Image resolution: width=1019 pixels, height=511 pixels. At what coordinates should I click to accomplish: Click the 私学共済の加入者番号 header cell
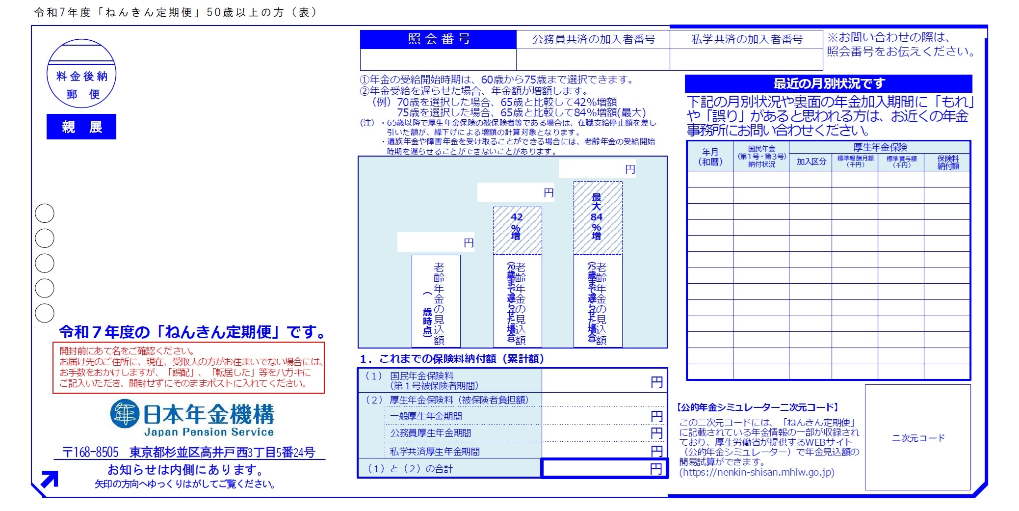(x=746, y=39)
